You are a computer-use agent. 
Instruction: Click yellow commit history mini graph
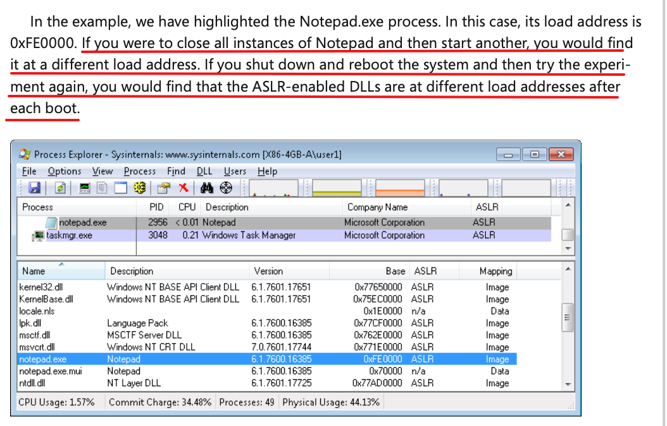(337, 188)
